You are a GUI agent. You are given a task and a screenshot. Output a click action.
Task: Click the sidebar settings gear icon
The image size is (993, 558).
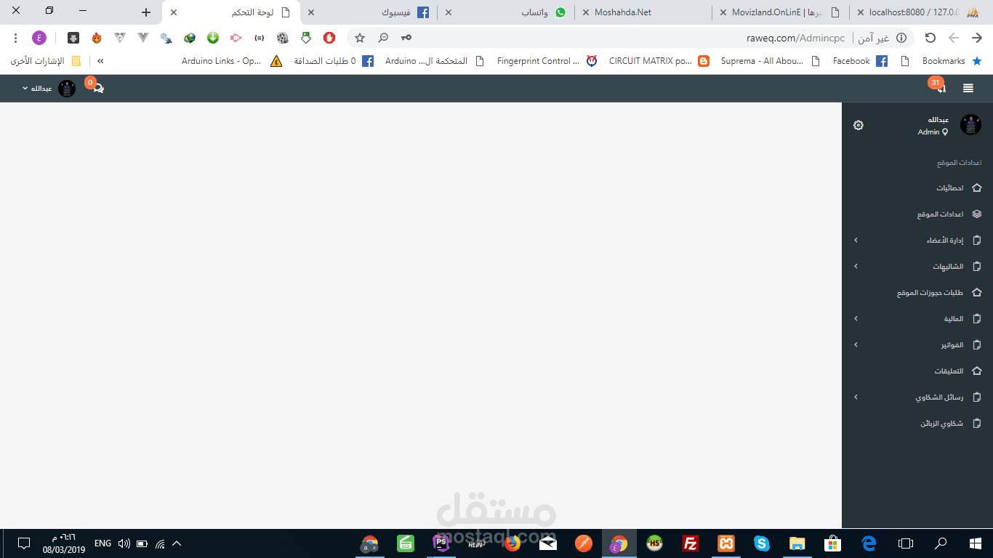point(859,125)
